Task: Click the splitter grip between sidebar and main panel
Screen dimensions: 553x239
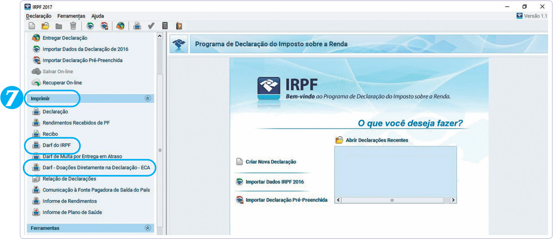Action: 160,150
